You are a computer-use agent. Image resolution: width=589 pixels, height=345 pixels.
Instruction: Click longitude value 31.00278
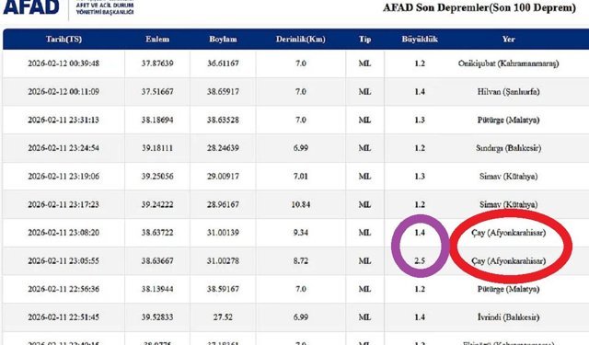(223, 260)
